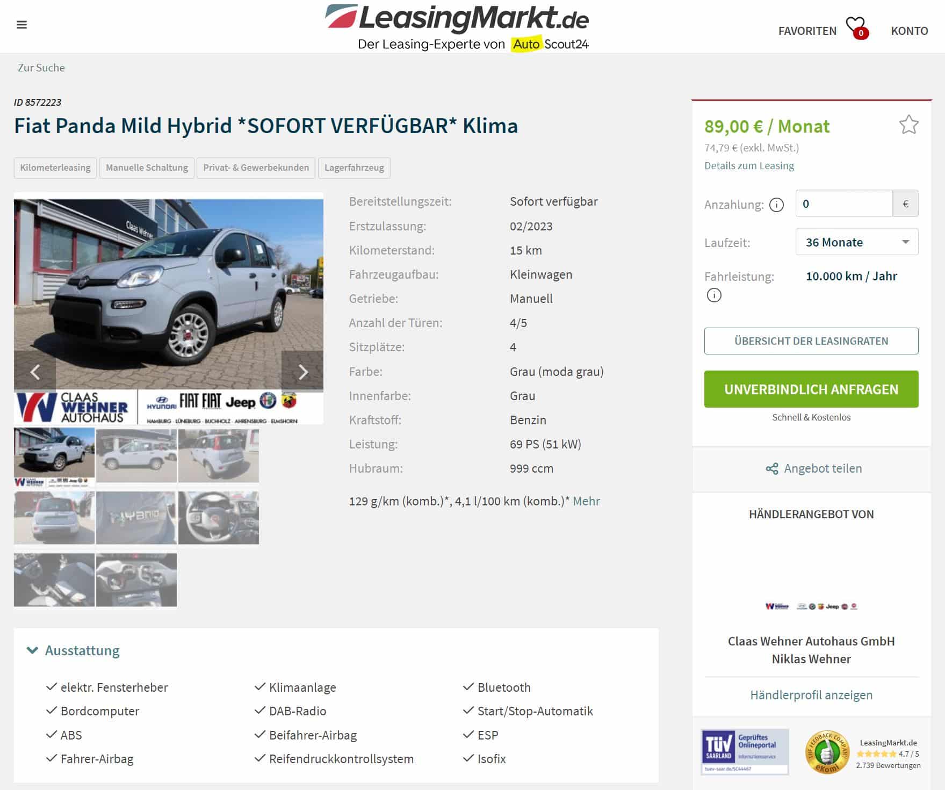This screenshot has height=790, width=945.
Task: Open the eKomi rating badge
Action: coord(827,752)
